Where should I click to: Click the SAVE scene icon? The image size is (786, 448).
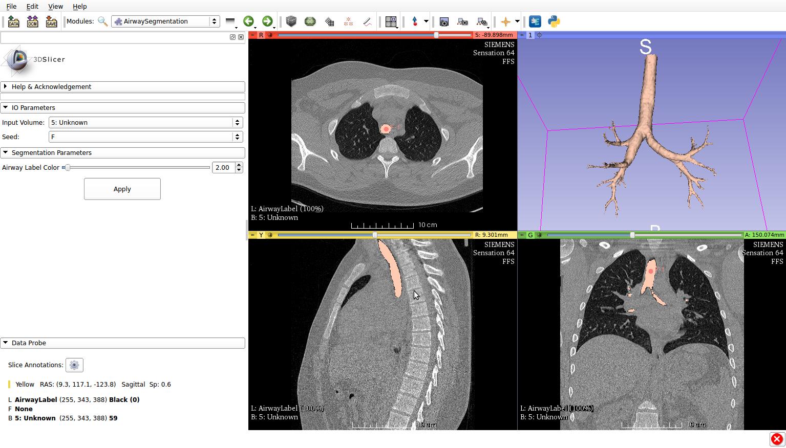pyautogui.click(x=51, y=21)
